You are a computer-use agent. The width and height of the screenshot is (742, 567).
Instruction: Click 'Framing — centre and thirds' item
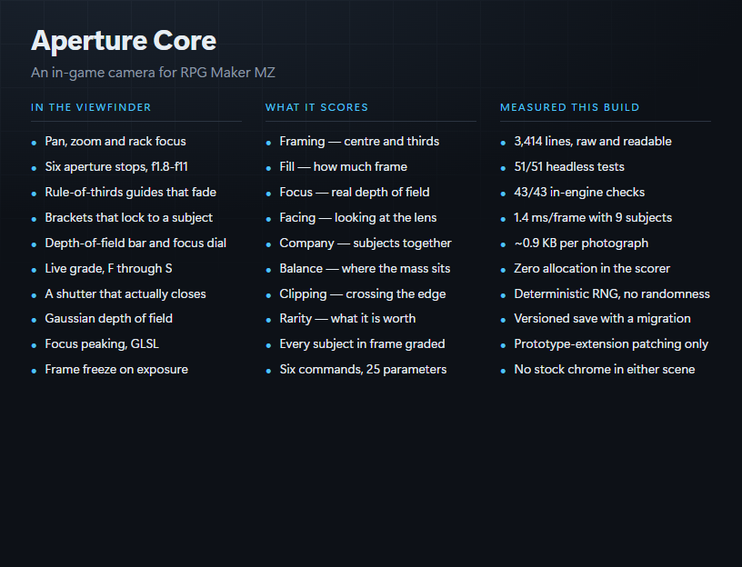pyautogui.click(x=359, y=142)
